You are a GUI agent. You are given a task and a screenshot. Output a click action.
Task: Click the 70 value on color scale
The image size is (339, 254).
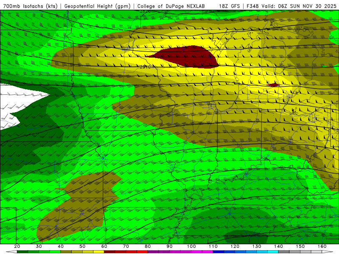pos(126,246)
